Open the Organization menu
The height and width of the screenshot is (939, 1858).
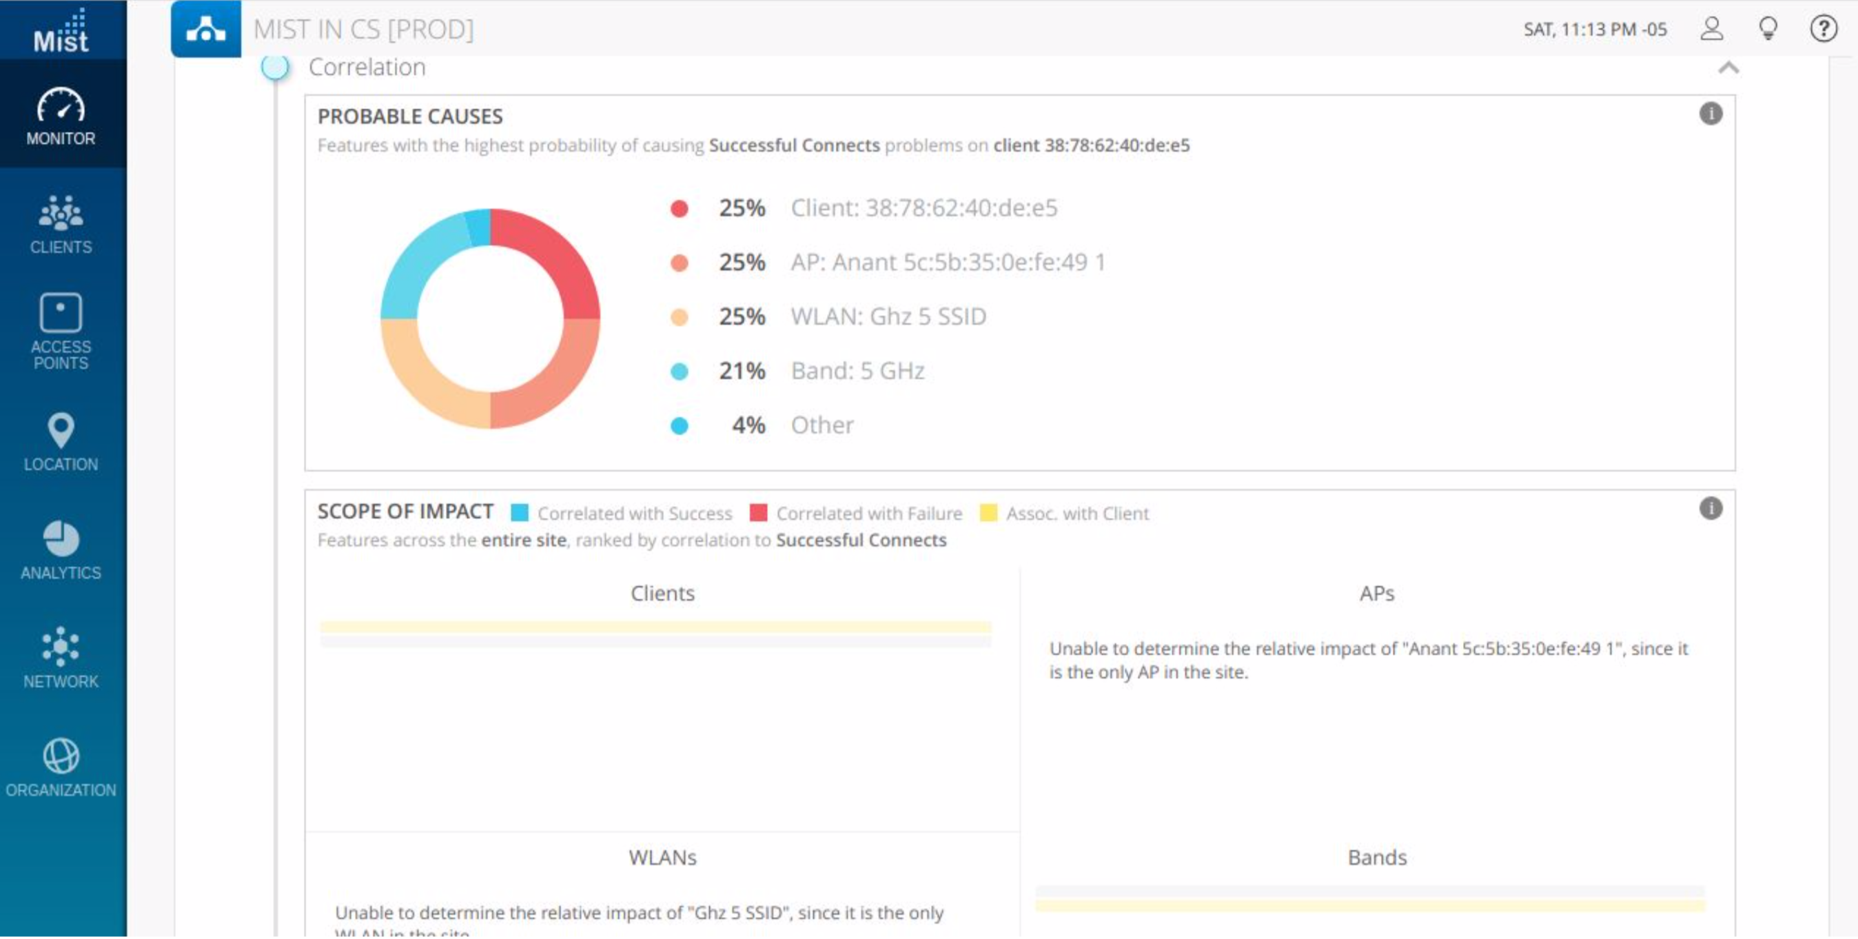61,768
